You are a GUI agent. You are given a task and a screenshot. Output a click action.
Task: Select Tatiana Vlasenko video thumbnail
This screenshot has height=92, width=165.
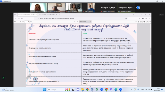(x=39, y=8)
